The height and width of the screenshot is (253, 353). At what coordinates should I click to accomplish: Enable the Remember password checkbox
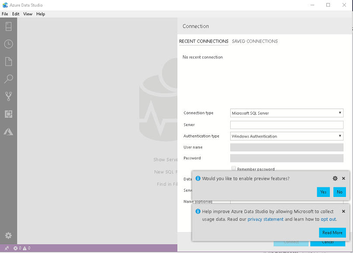click(x=234, y=169)
